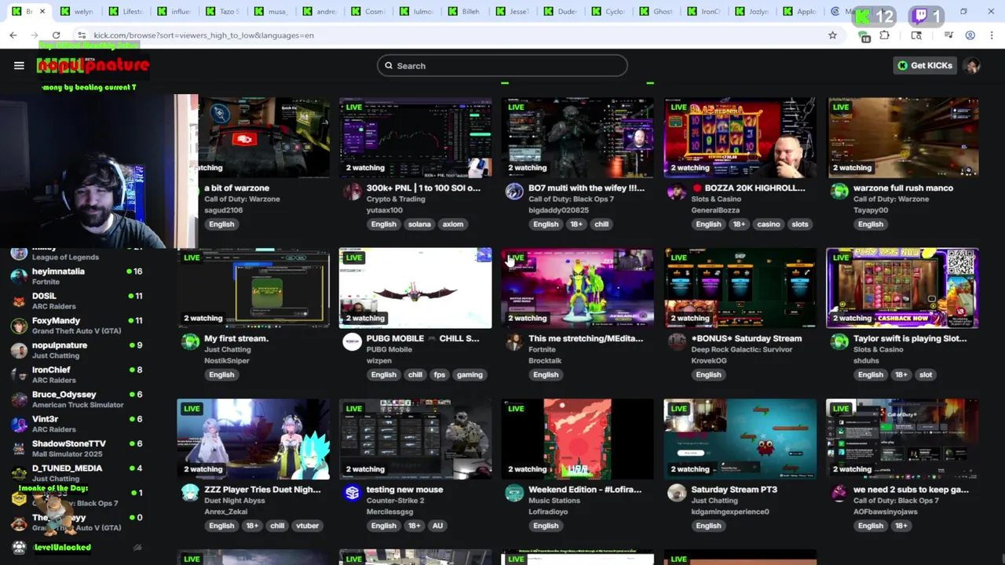This screenshot has height=565, width=1005.
Task: Open 'Weekend Edition - #Lofira...' stream title
Action: [585, 490]
